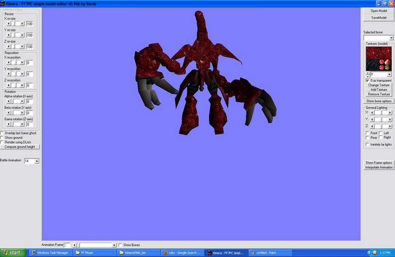Click the Kimera app icon in title bar

[3, 4]
